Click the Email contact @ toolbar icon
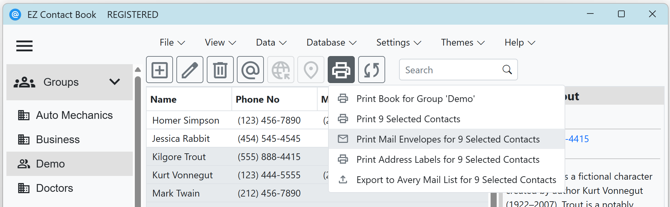This screenshot has height=207, width=670. tap(250, 70)
